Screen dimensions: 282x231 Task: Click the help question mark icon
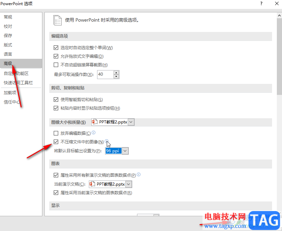point(261,3)
